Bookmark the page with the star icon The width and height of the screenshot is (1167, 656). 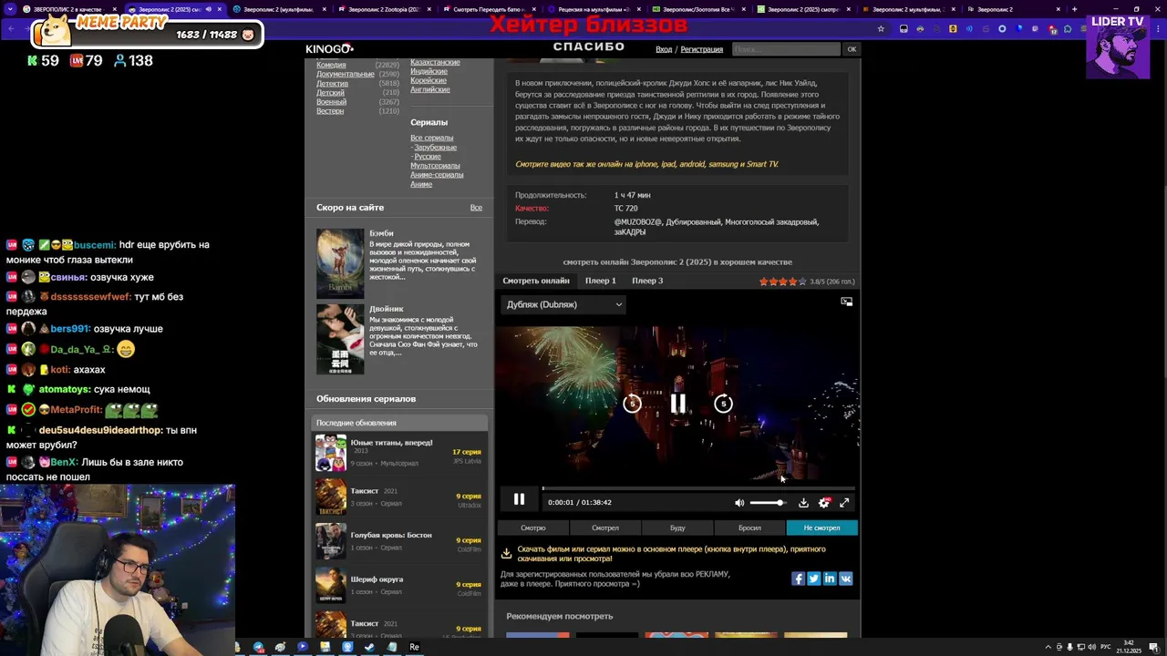pyautogui.click(x=881, y=28)
